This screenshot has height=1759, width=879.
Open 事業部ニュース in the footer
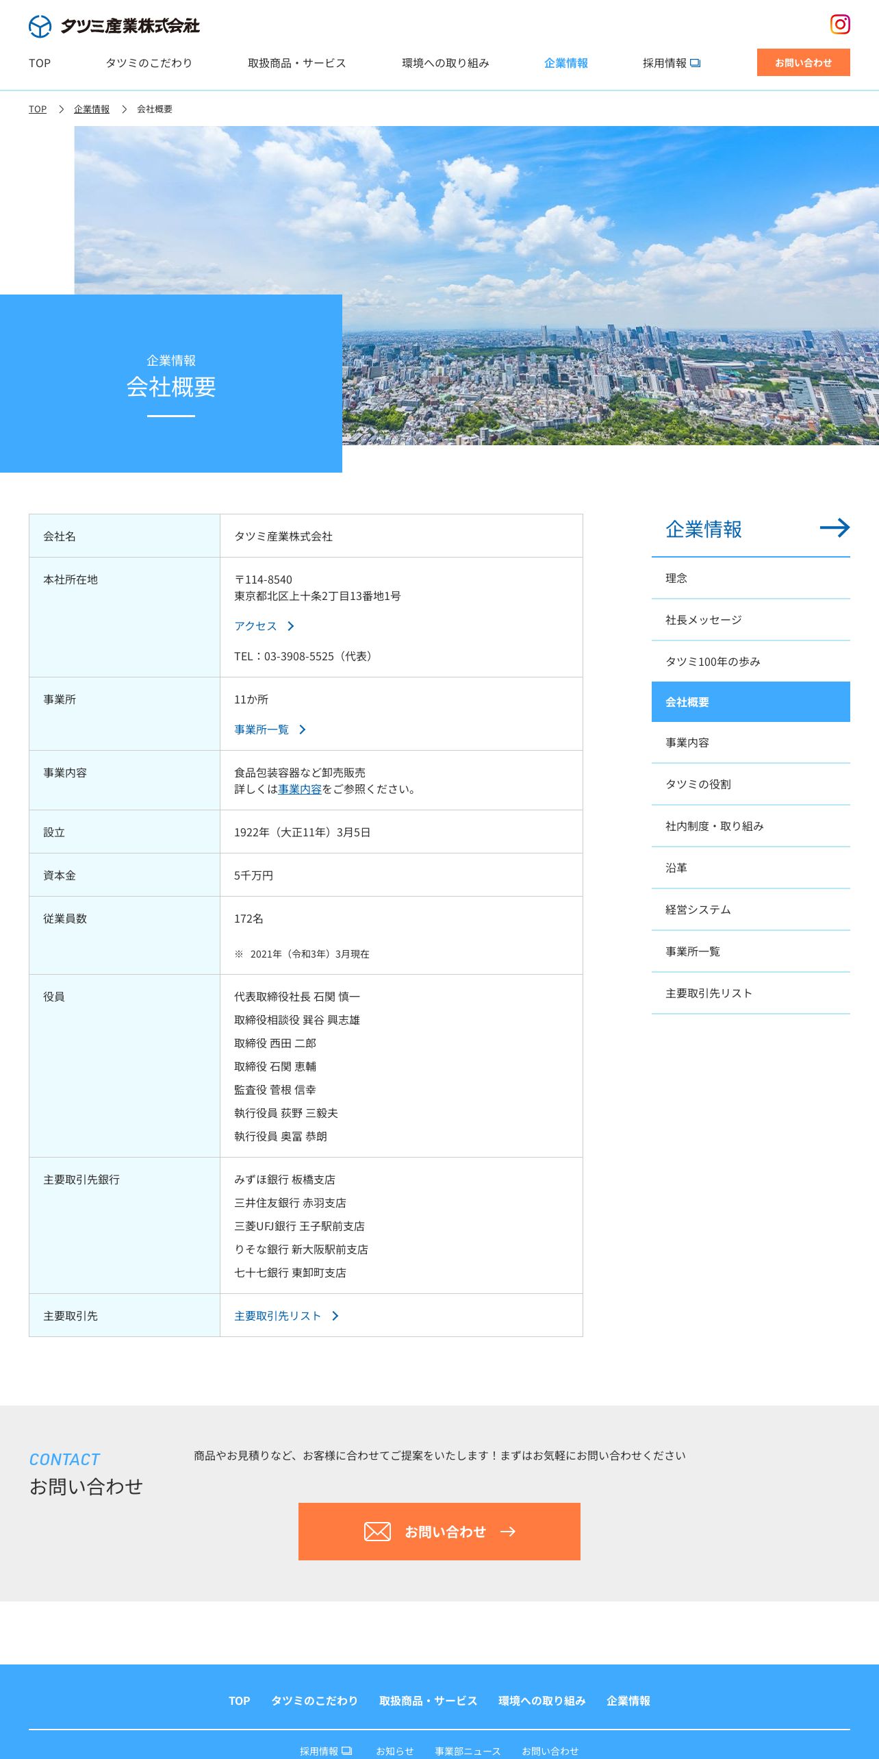click(x=468, y=1751)
